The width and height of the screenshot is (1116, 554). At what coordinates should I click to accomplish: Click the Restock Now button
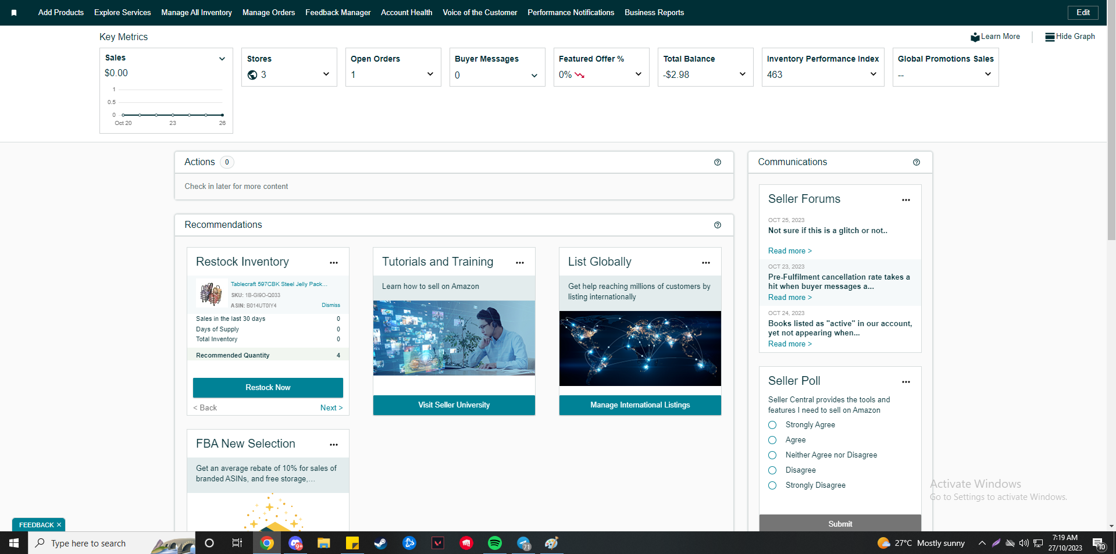point(268,388)
